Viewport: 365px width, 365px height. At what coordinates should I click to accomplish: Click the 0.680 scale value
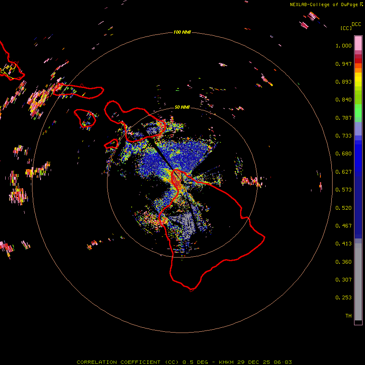[344, 154]
